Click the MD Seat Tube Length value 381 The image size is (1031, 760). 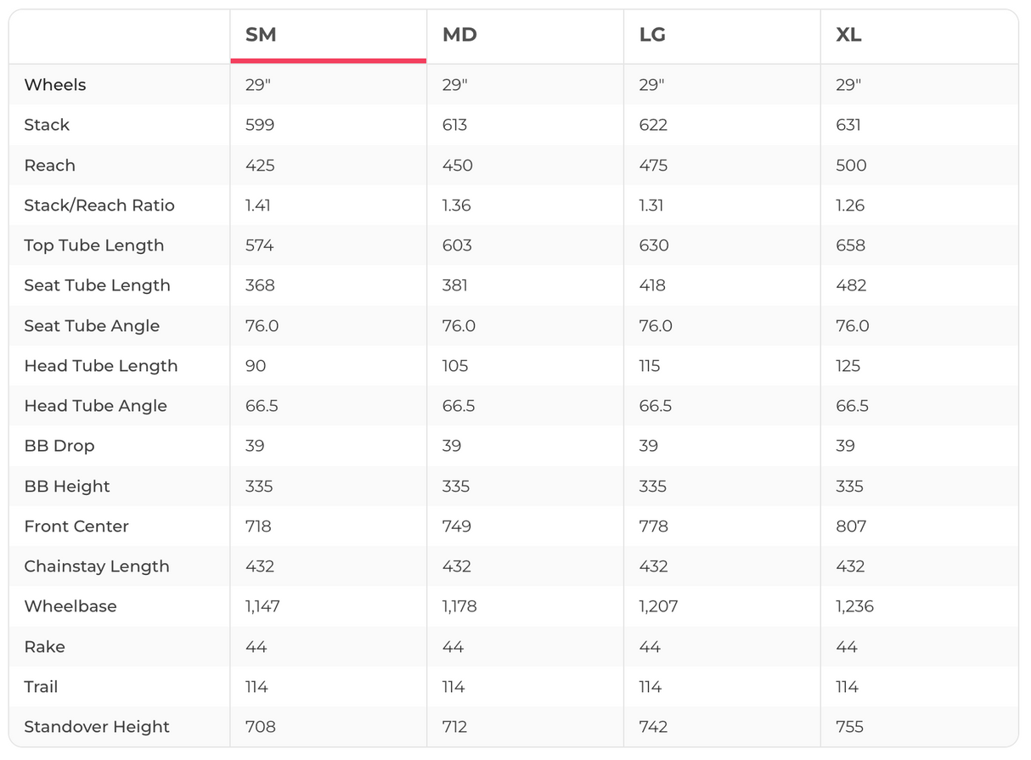coord(455,285)
